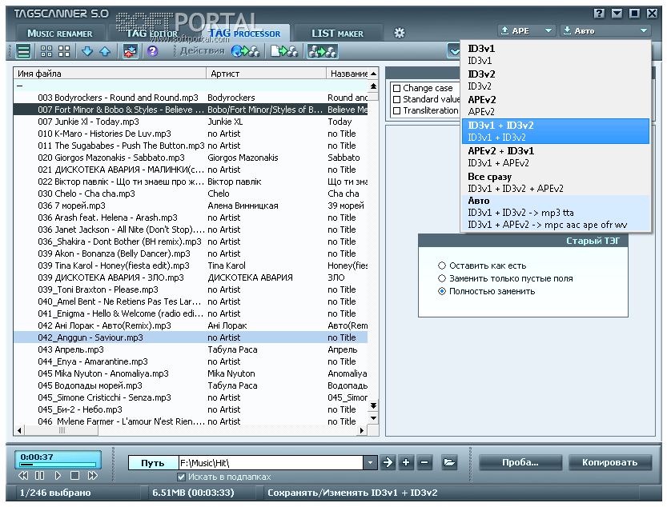
Task: Switch to the Music Renamer tab
Action: [60, 34]
